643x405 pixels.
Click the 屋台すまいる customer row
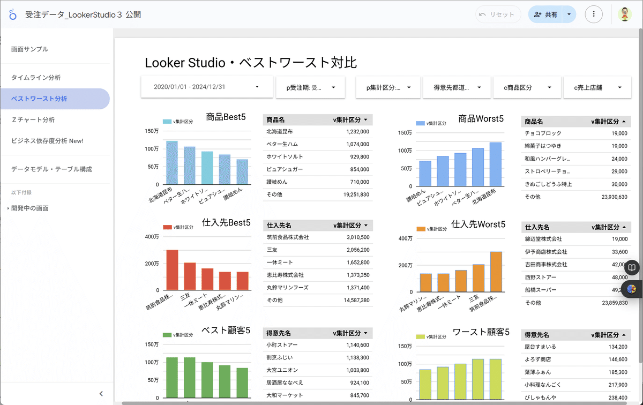[576, 347]
